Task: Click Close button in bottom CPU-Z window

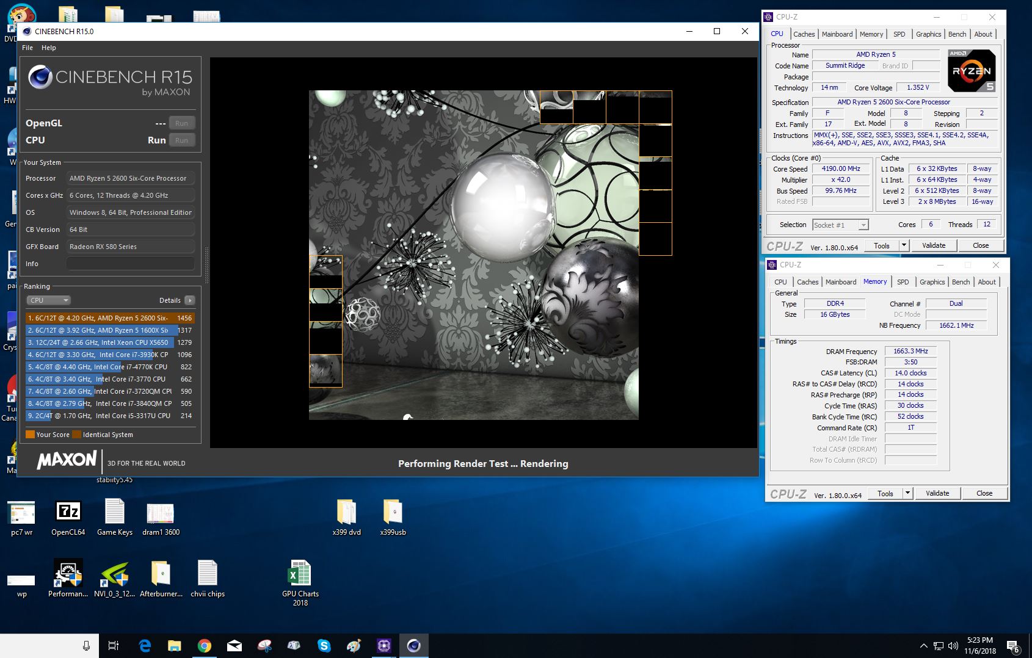Action: tap(984, 493)
